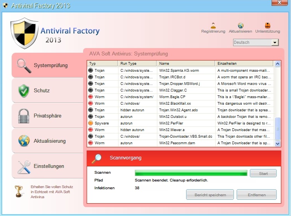Open the Deutsch language dropdown

275,43
